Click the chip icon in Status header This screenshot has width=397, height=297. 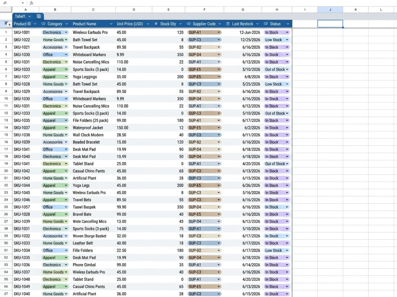point(266,24)
